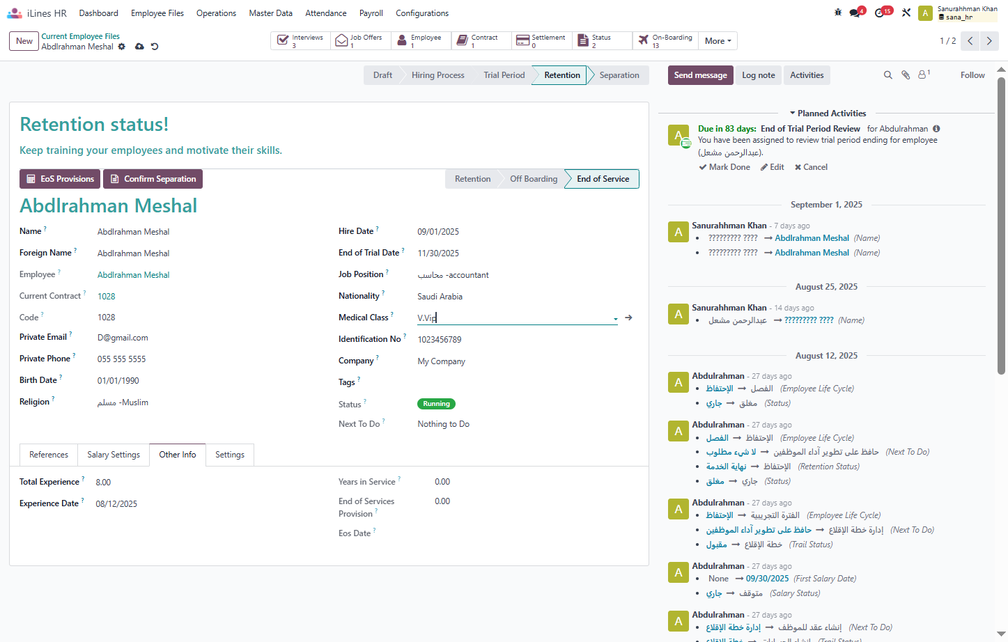Collapse the Planned Activities section
This screenshot has height=642, width=1008.
coord(828,113)
